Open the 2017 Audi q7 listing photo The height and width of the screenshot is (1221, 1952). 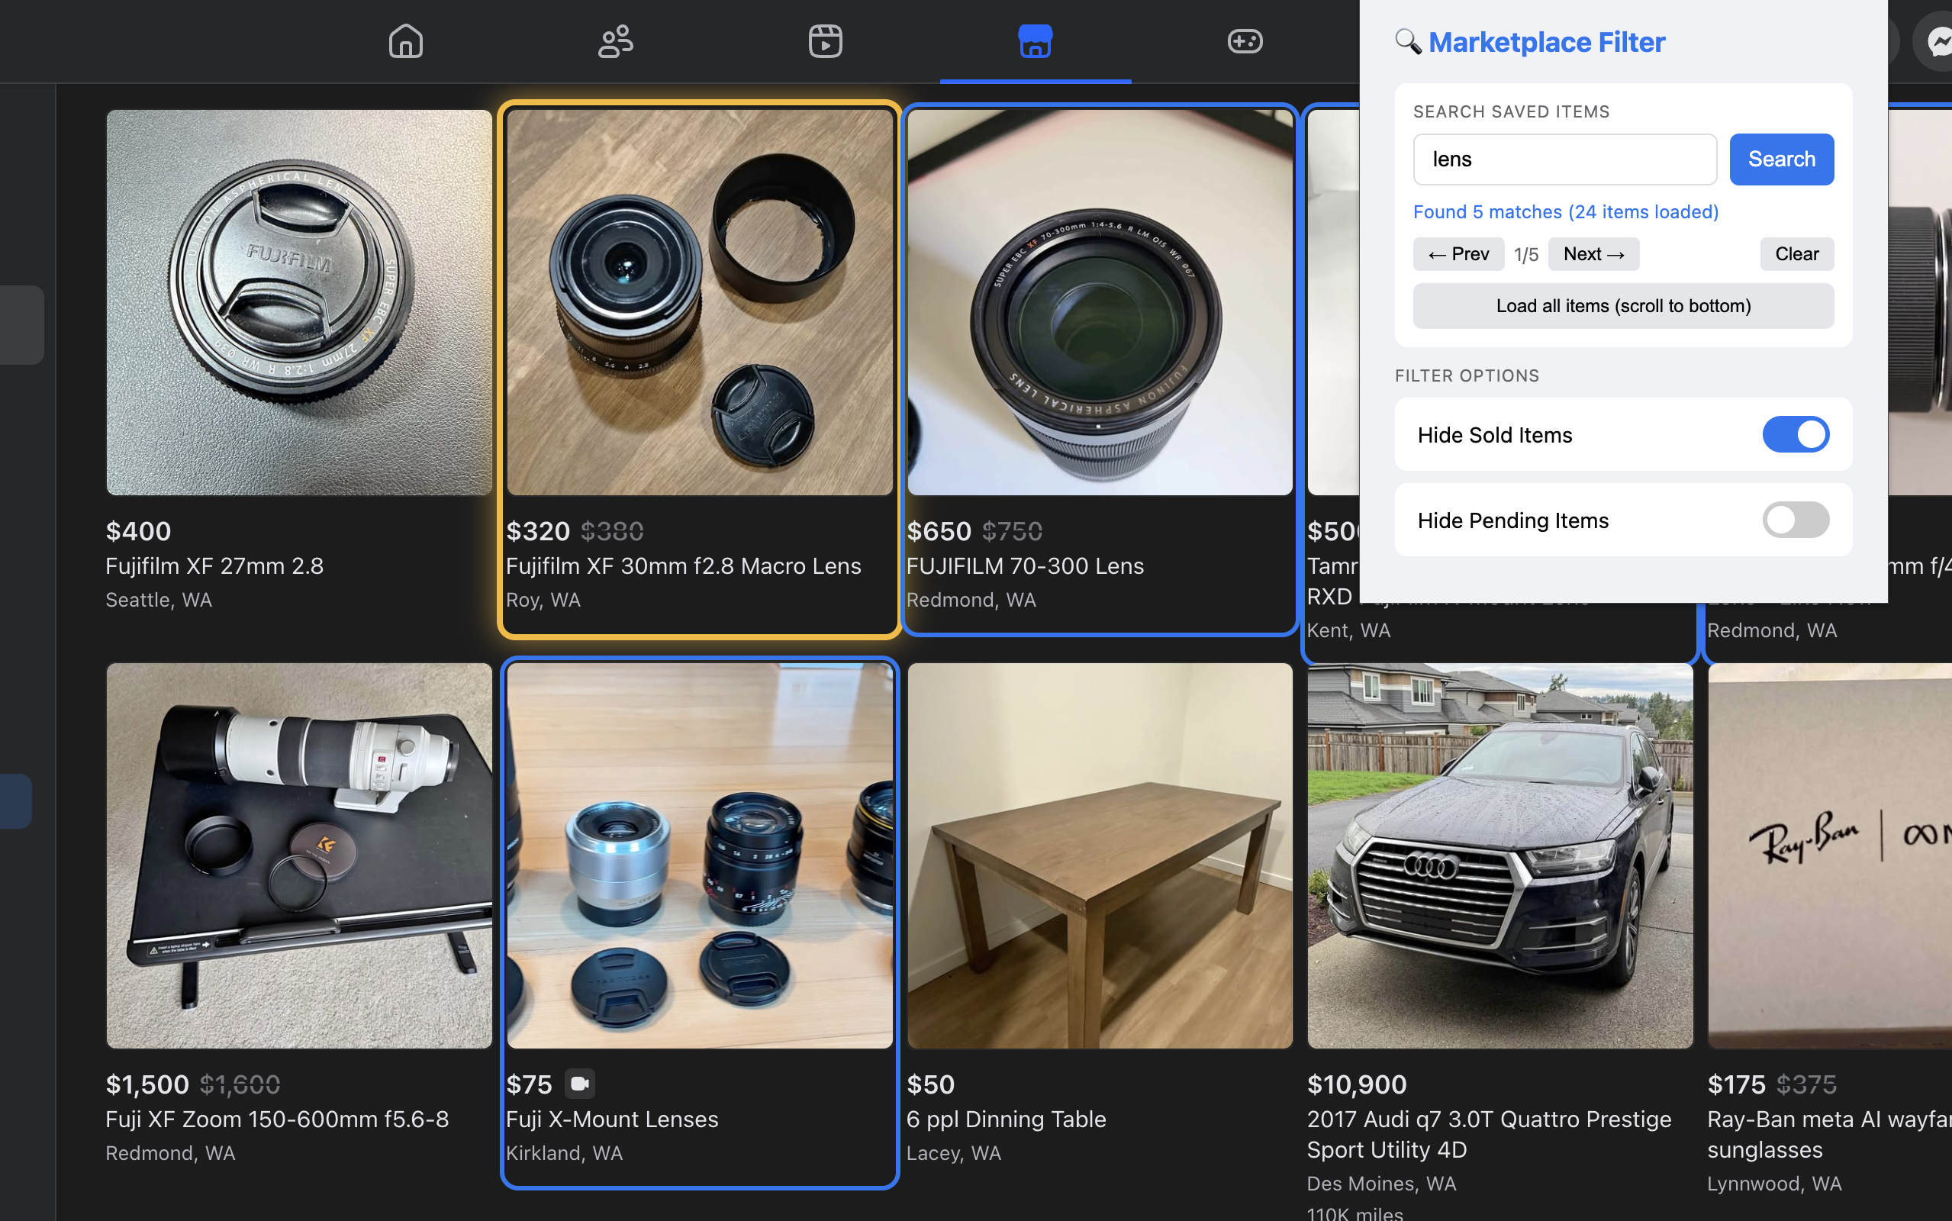click(1499, 855)
